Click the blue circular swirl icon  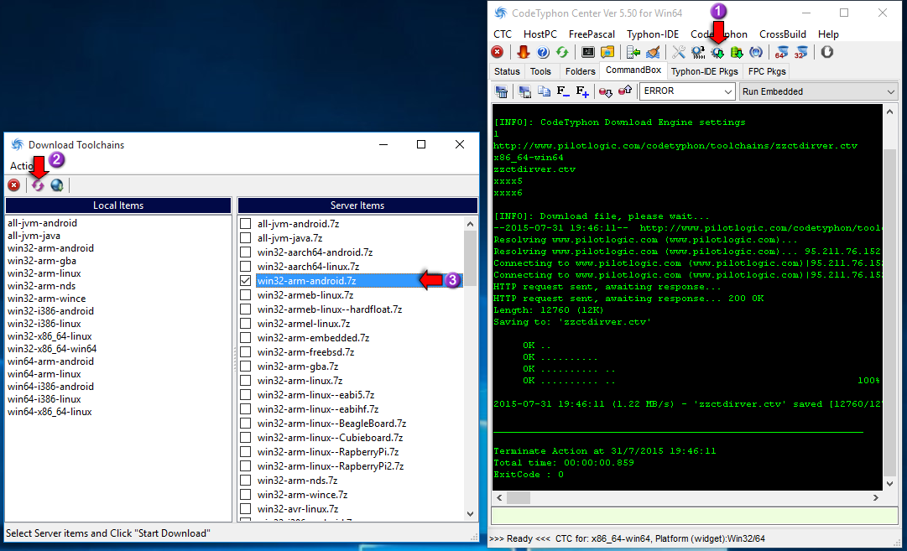click(756, 52)
